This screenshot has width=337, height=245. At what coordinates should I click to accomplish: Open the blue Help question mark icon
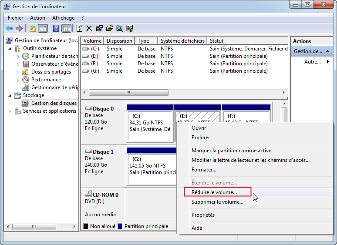[x=56, y=28]
